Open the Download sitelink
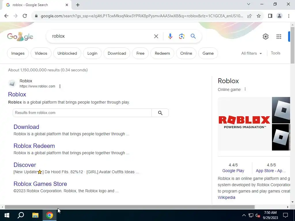The image size is (295, 221). tap(26, 127)
